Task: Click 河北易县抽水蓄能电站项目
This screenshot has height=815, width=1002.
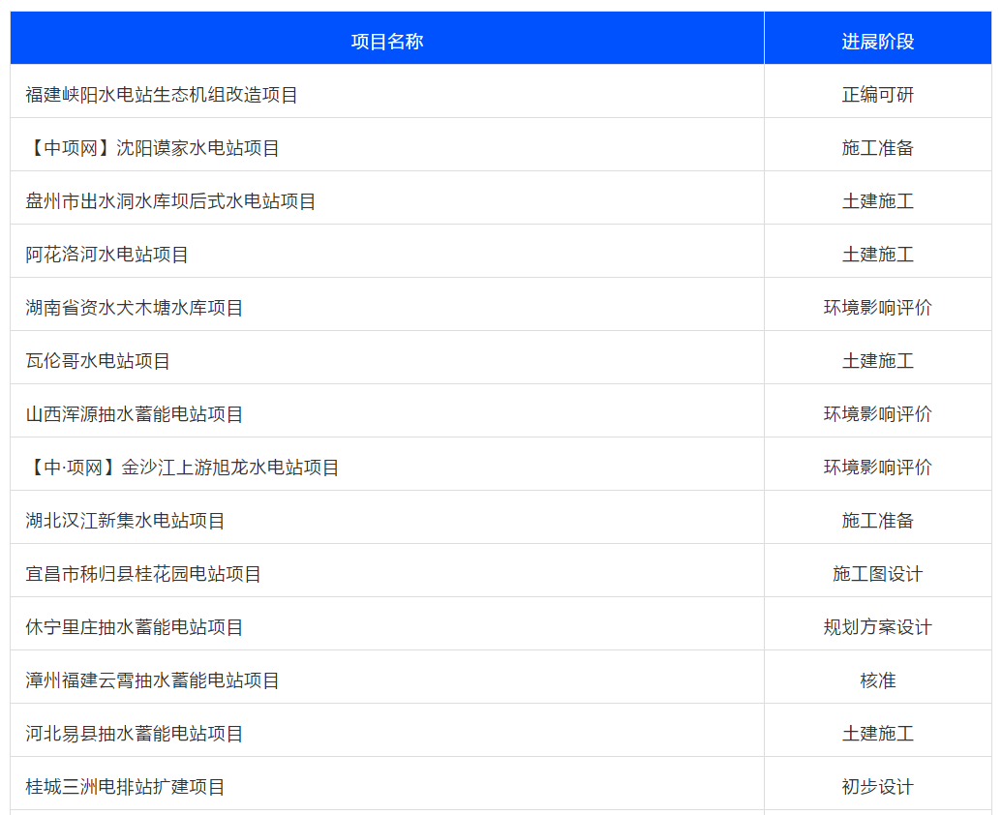Action: coord(134,734)
